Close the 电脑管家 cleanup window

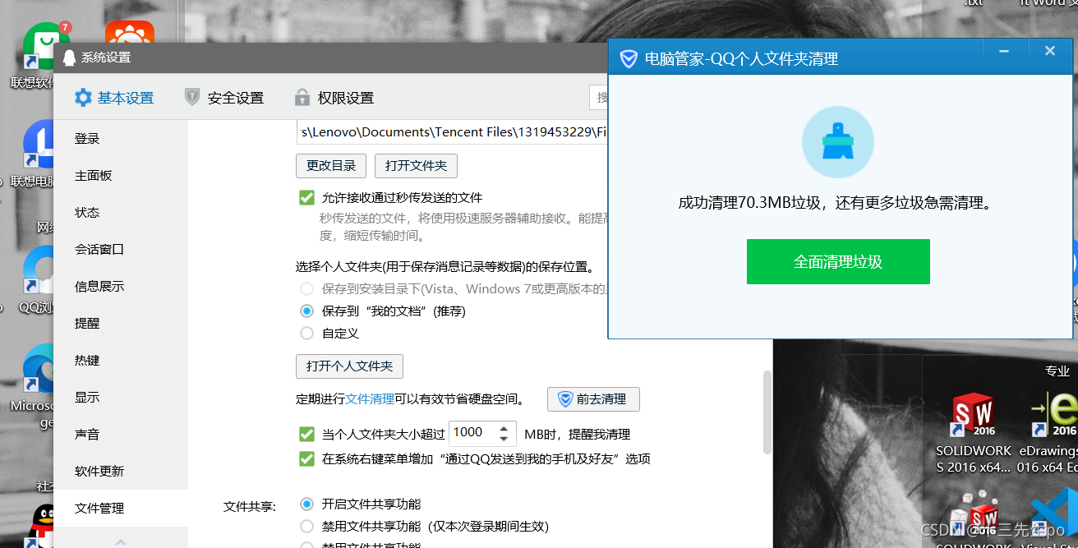pyautogui.click(x=1049, y=51)
